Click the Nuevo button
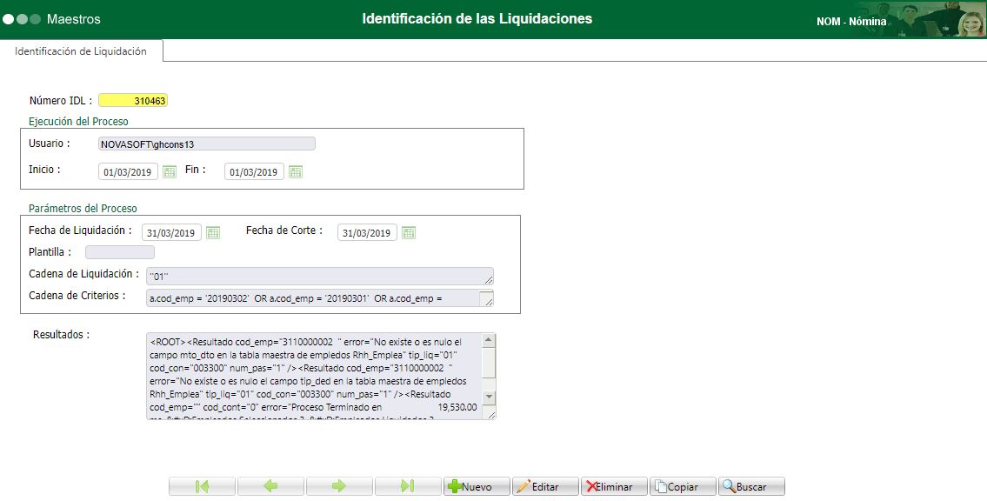 point(477,485)
